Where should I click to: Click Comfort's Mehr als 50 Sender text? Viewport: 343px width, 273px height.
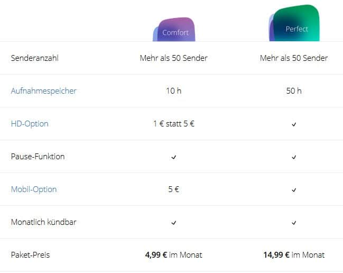(174, 58)
